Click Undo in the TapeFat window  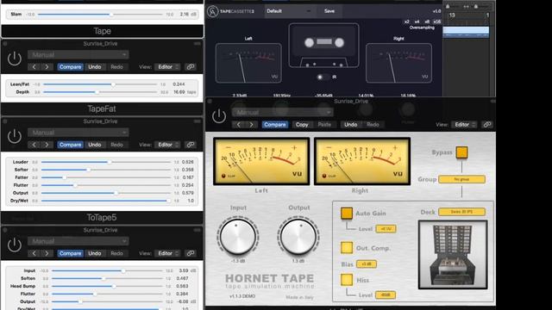pyautogui.click(x=94, y=145)
